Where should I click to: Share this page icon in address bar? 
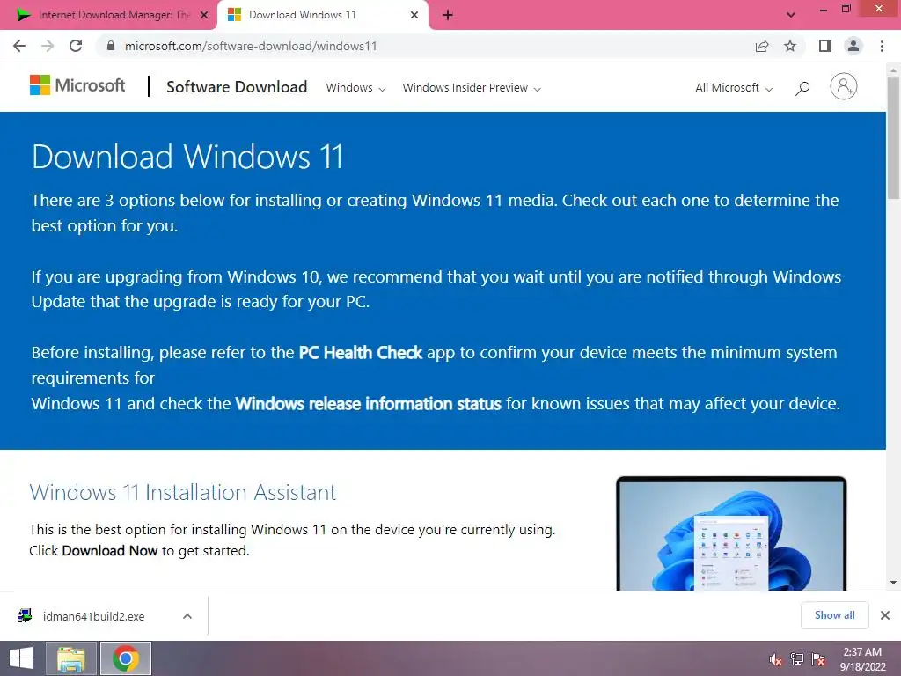[x=762, y=46]
